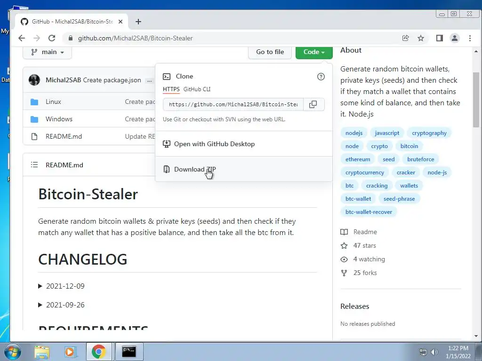Click the seed-phrase topic tag

point(399,199)
